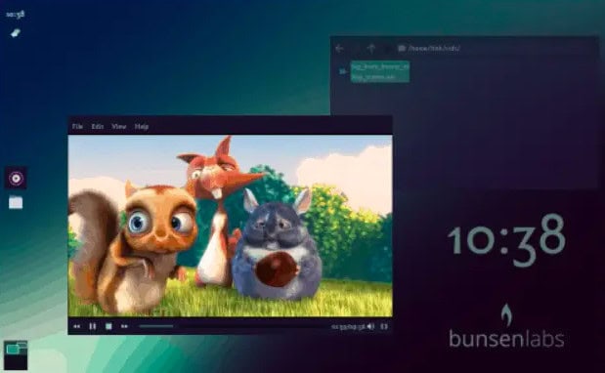Click the tray icon below panel clock
Viewport: 605px width, 373px height.
16,33
